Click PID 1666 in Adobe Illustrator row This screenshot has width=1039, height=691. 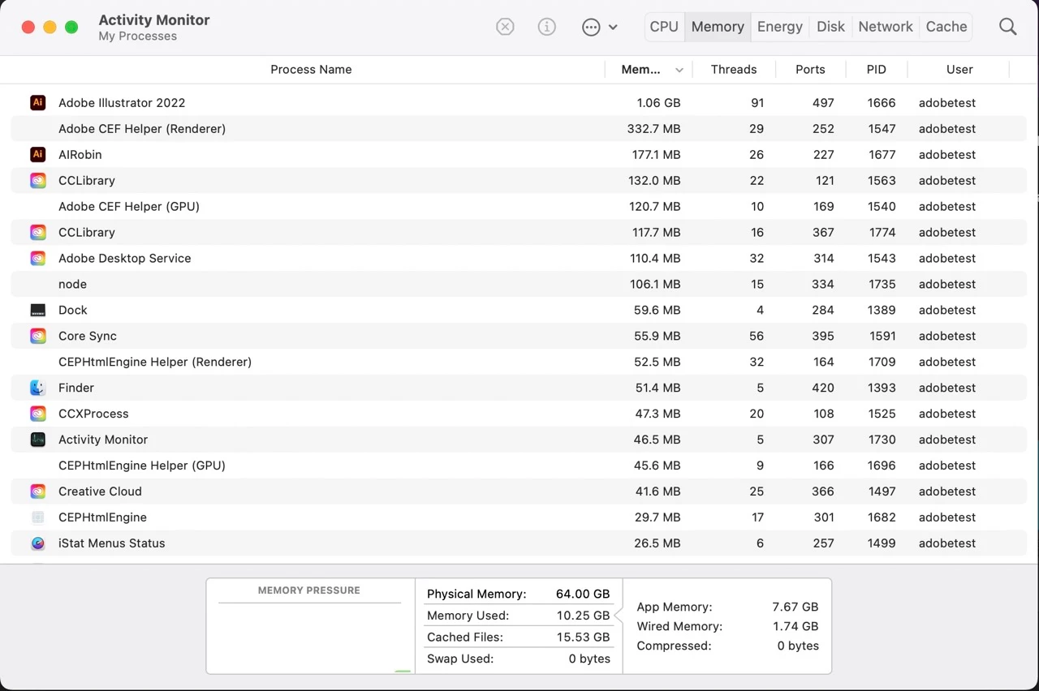[x=882, y=103]
